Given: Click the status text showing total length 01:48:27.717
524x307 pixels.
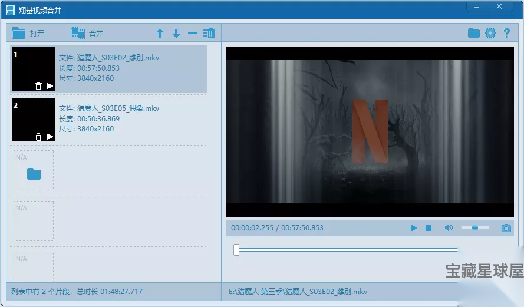Looking at the screenshot, I should [77, 291].
